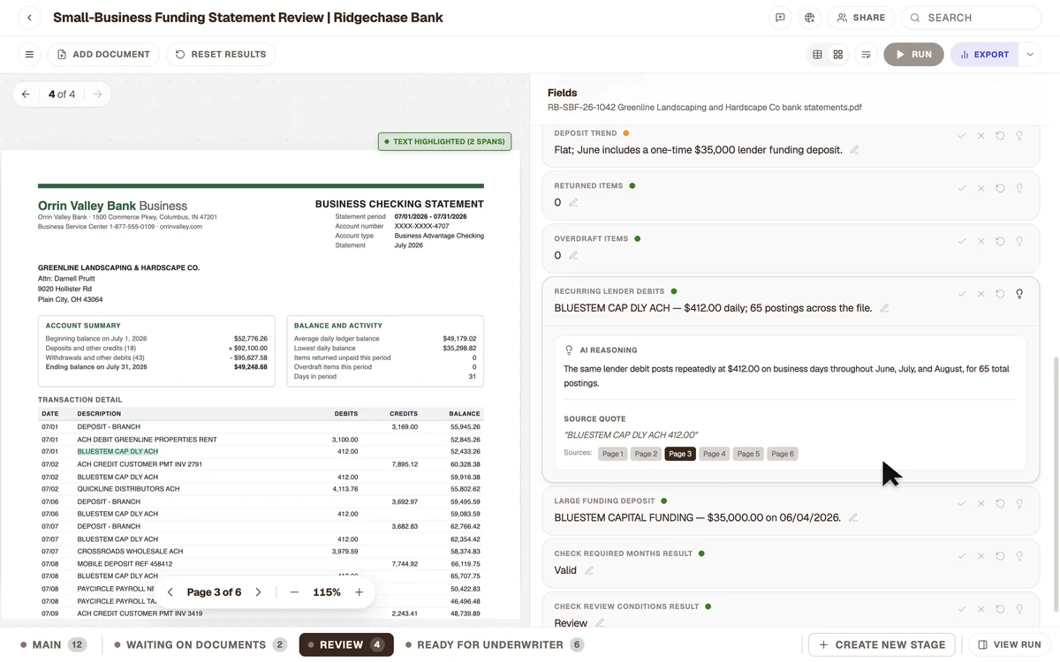
Task: Open the comments icon in the header
Action: coord(780,18)
